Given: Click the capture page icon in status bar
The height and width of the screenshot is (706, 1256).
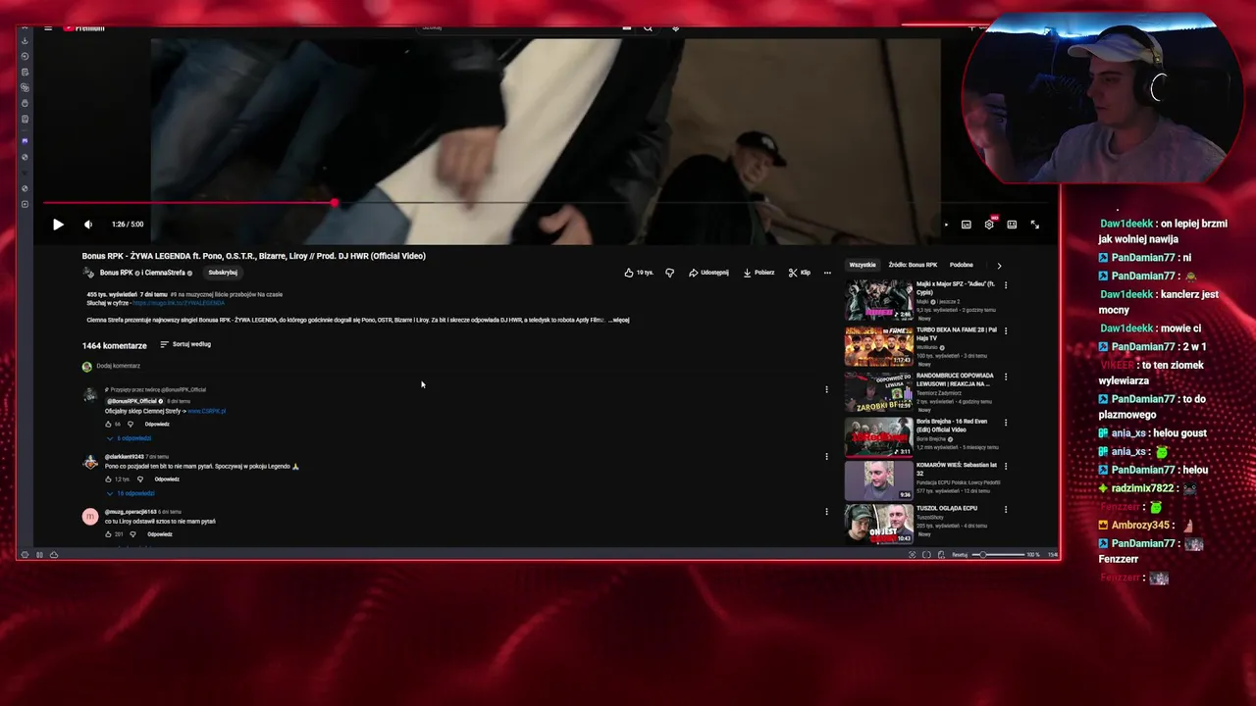Looking at the screenshot, I should click(912, 555).
